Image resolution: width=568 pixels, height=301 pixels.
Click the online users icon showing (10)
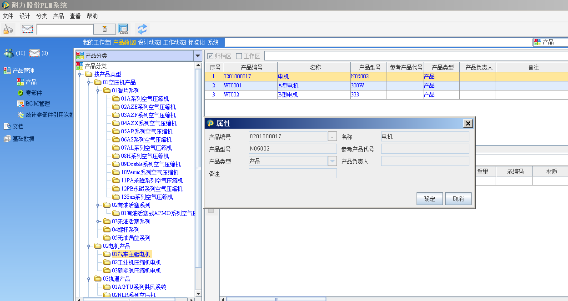(9, 53)
